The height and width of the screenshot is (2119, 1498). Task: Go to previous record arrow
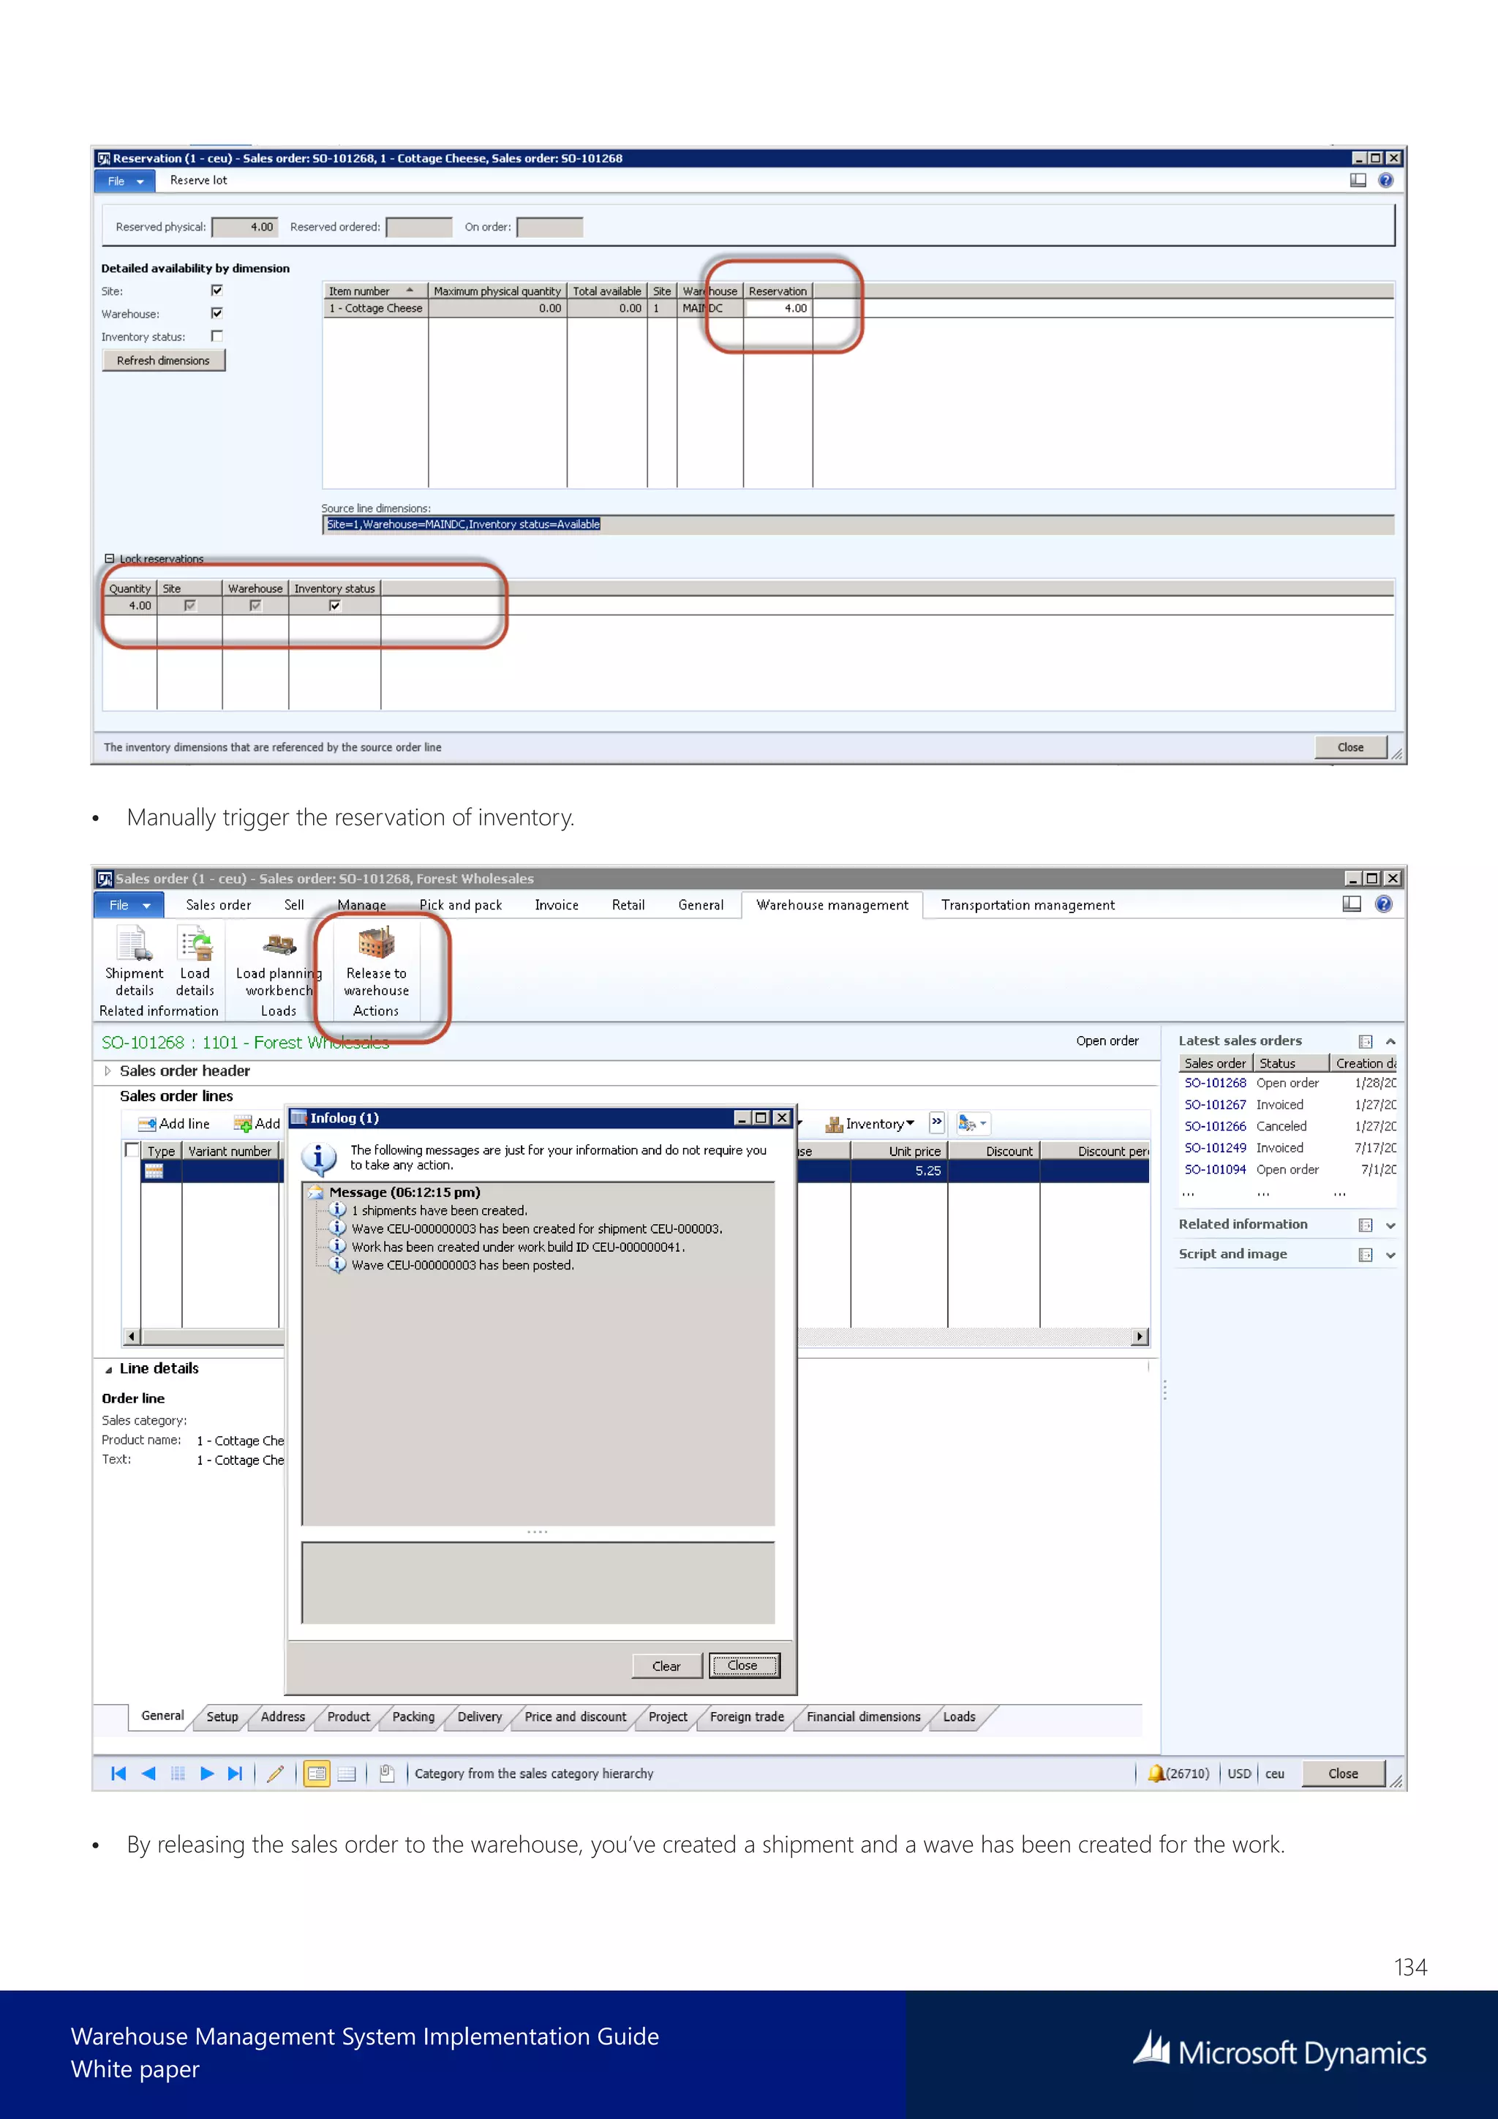[x=148, y=1773]
